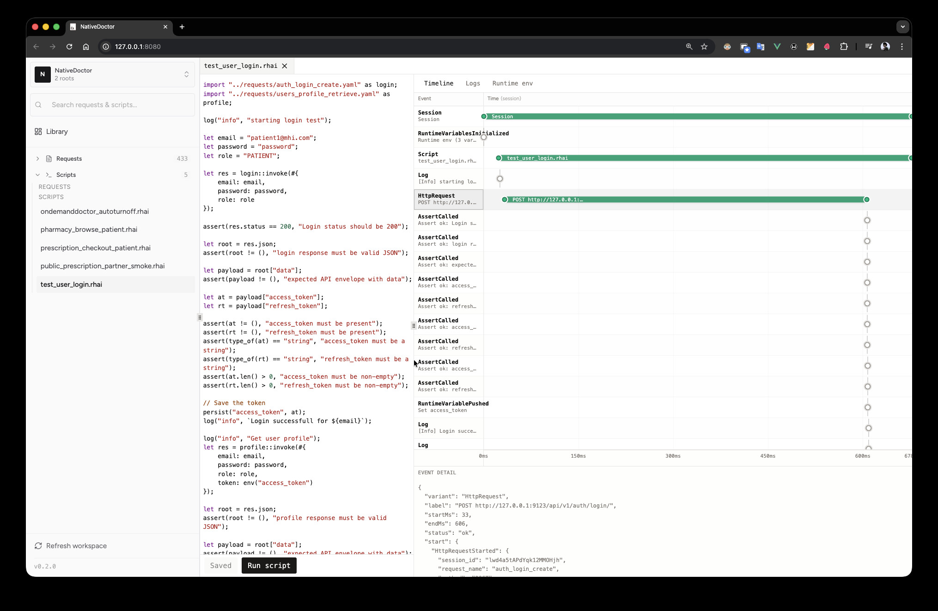The width and height of the screenshot is (938, 611).
Task: Open the media controls icon in toolbar
Action: (x=869, y=47)
